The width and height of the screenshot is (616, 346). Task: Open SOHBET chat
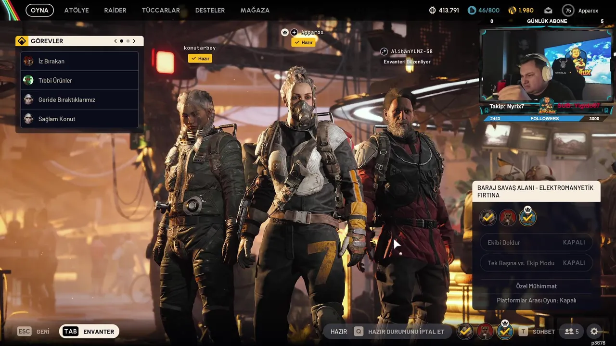(544, 332)
